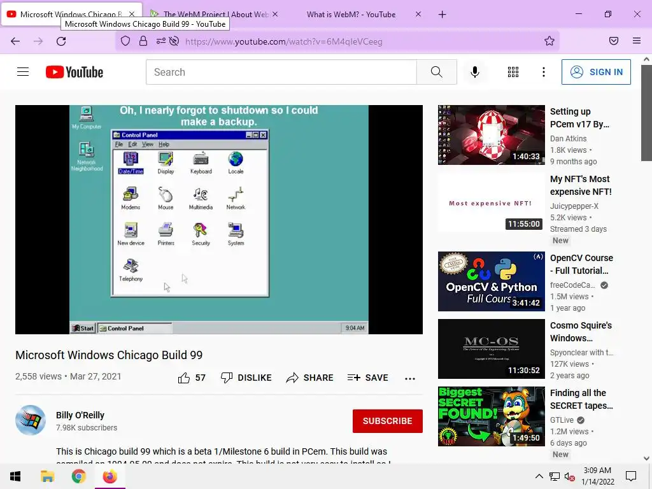Dislike the video
Image resolution: width=652 pixels, height=489 pixels.
coord(246,378)
